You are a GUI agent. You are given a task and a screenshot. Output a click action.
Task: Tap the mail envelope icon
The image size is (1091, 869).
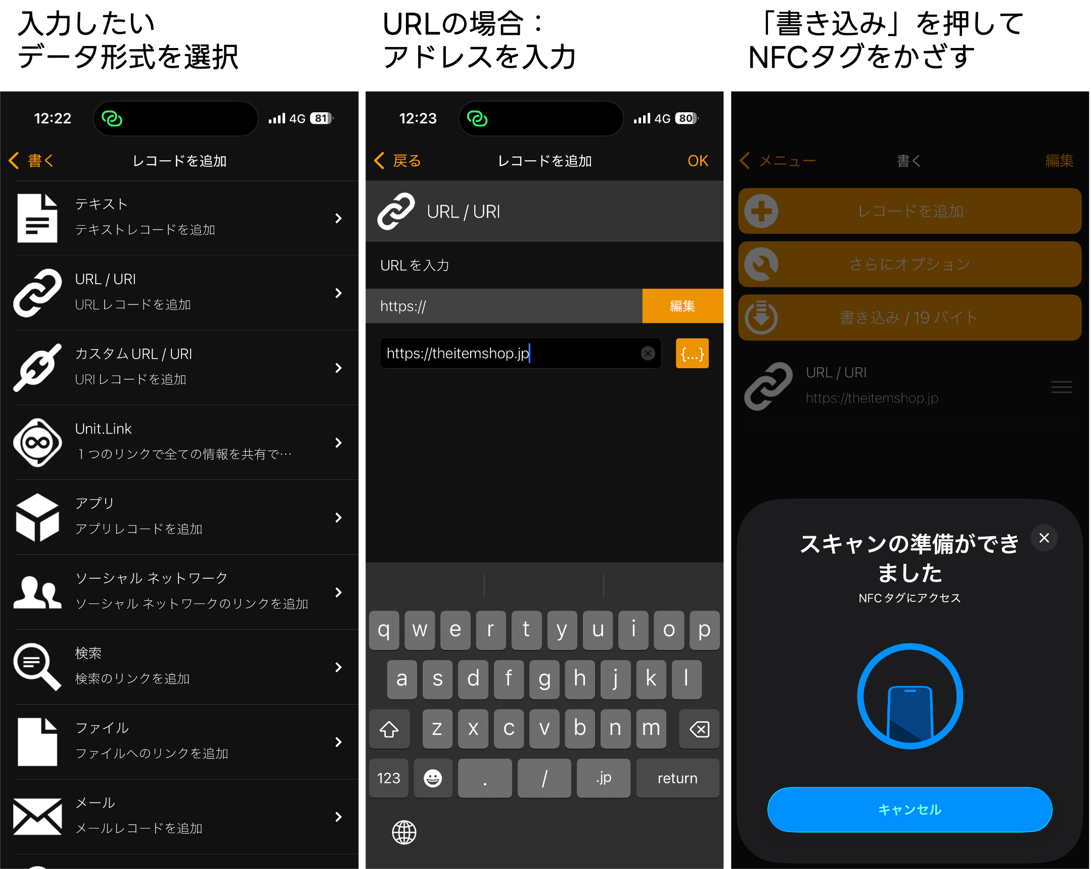[37, 816]
